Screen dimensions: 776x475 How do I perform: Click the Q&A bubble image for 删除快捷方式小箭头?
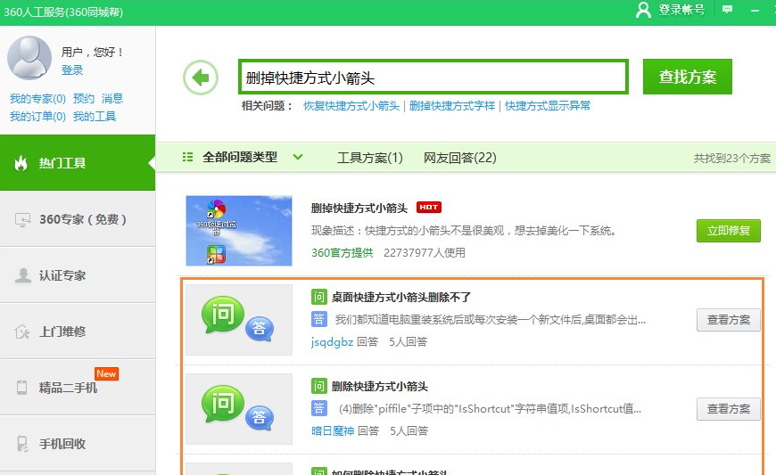coord(238,409)
